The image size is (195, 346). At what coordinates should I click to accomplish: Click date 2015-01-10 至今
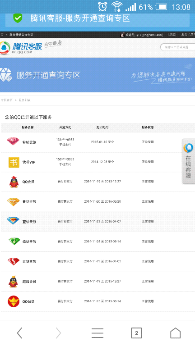tap(102, 142)
